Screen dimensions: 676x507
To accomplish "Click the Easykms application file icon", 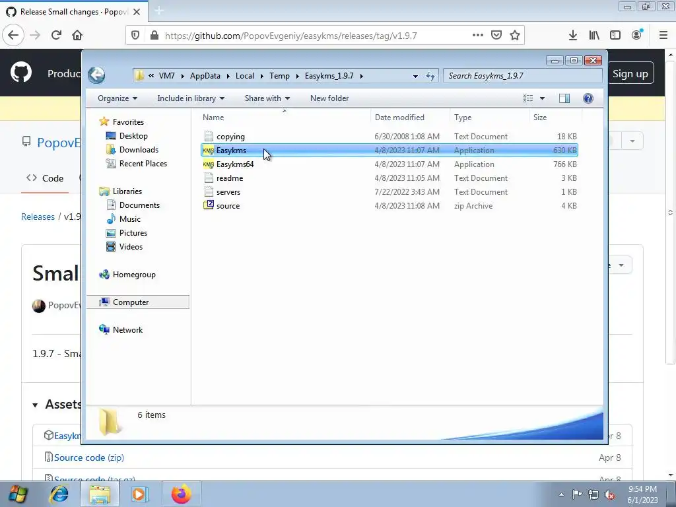I will pyautogui.click(x=208, y=151).
